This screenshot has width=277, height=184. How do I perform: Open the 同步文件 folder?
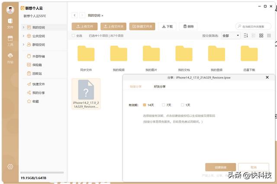click(86, 58)
